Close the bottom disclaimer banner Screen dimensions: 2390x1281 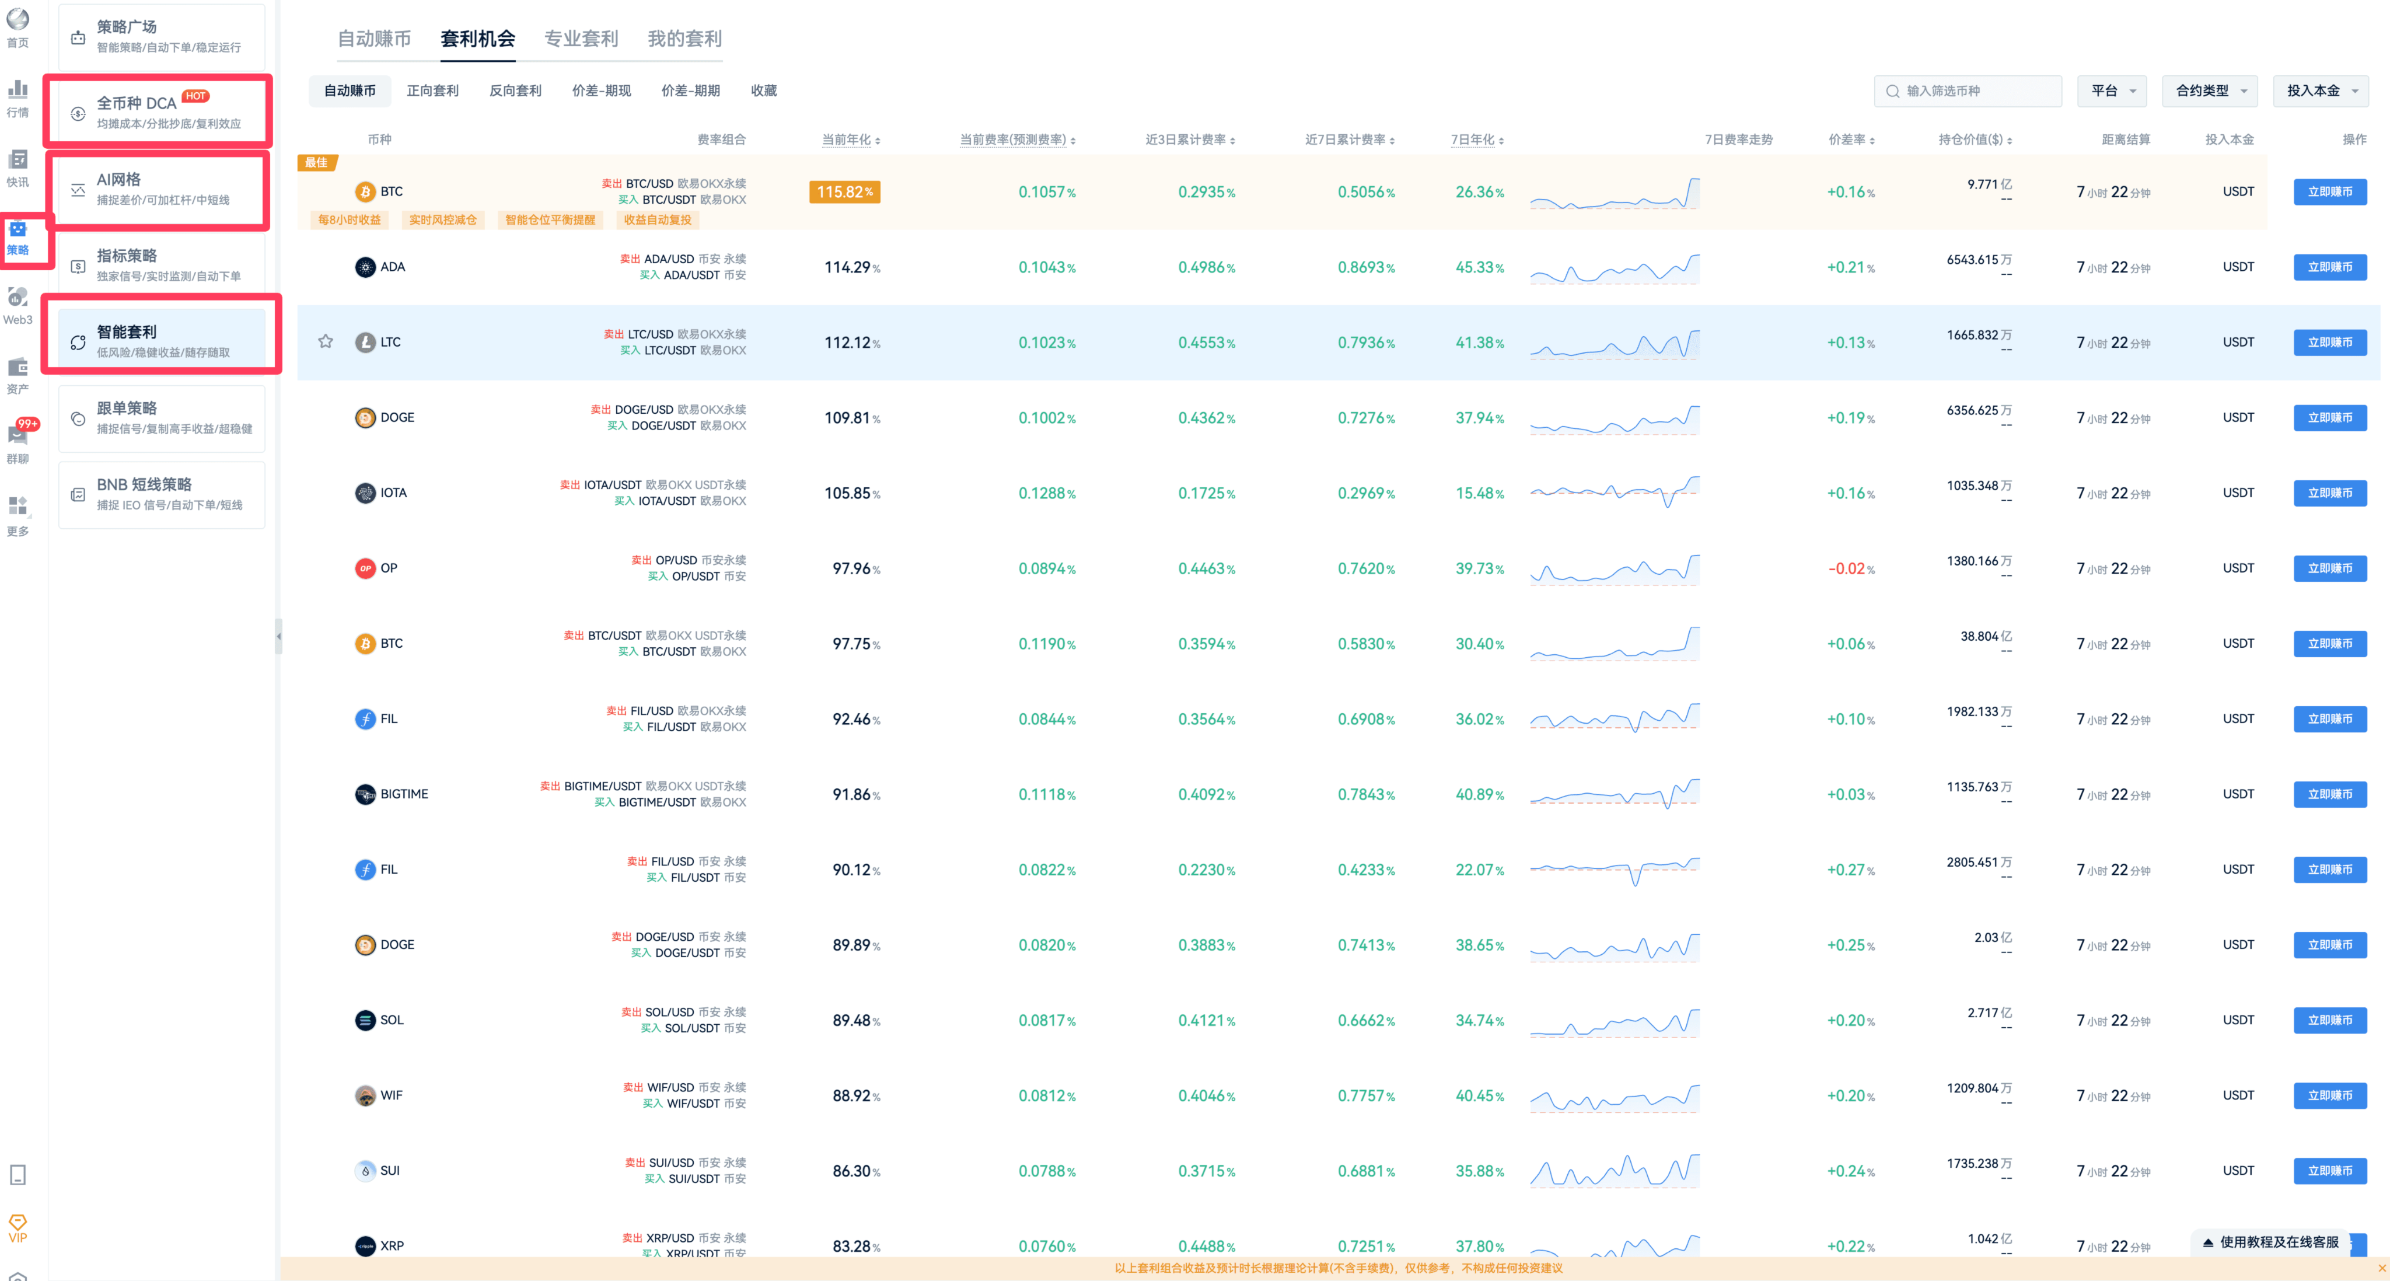pos(2381,1268)
